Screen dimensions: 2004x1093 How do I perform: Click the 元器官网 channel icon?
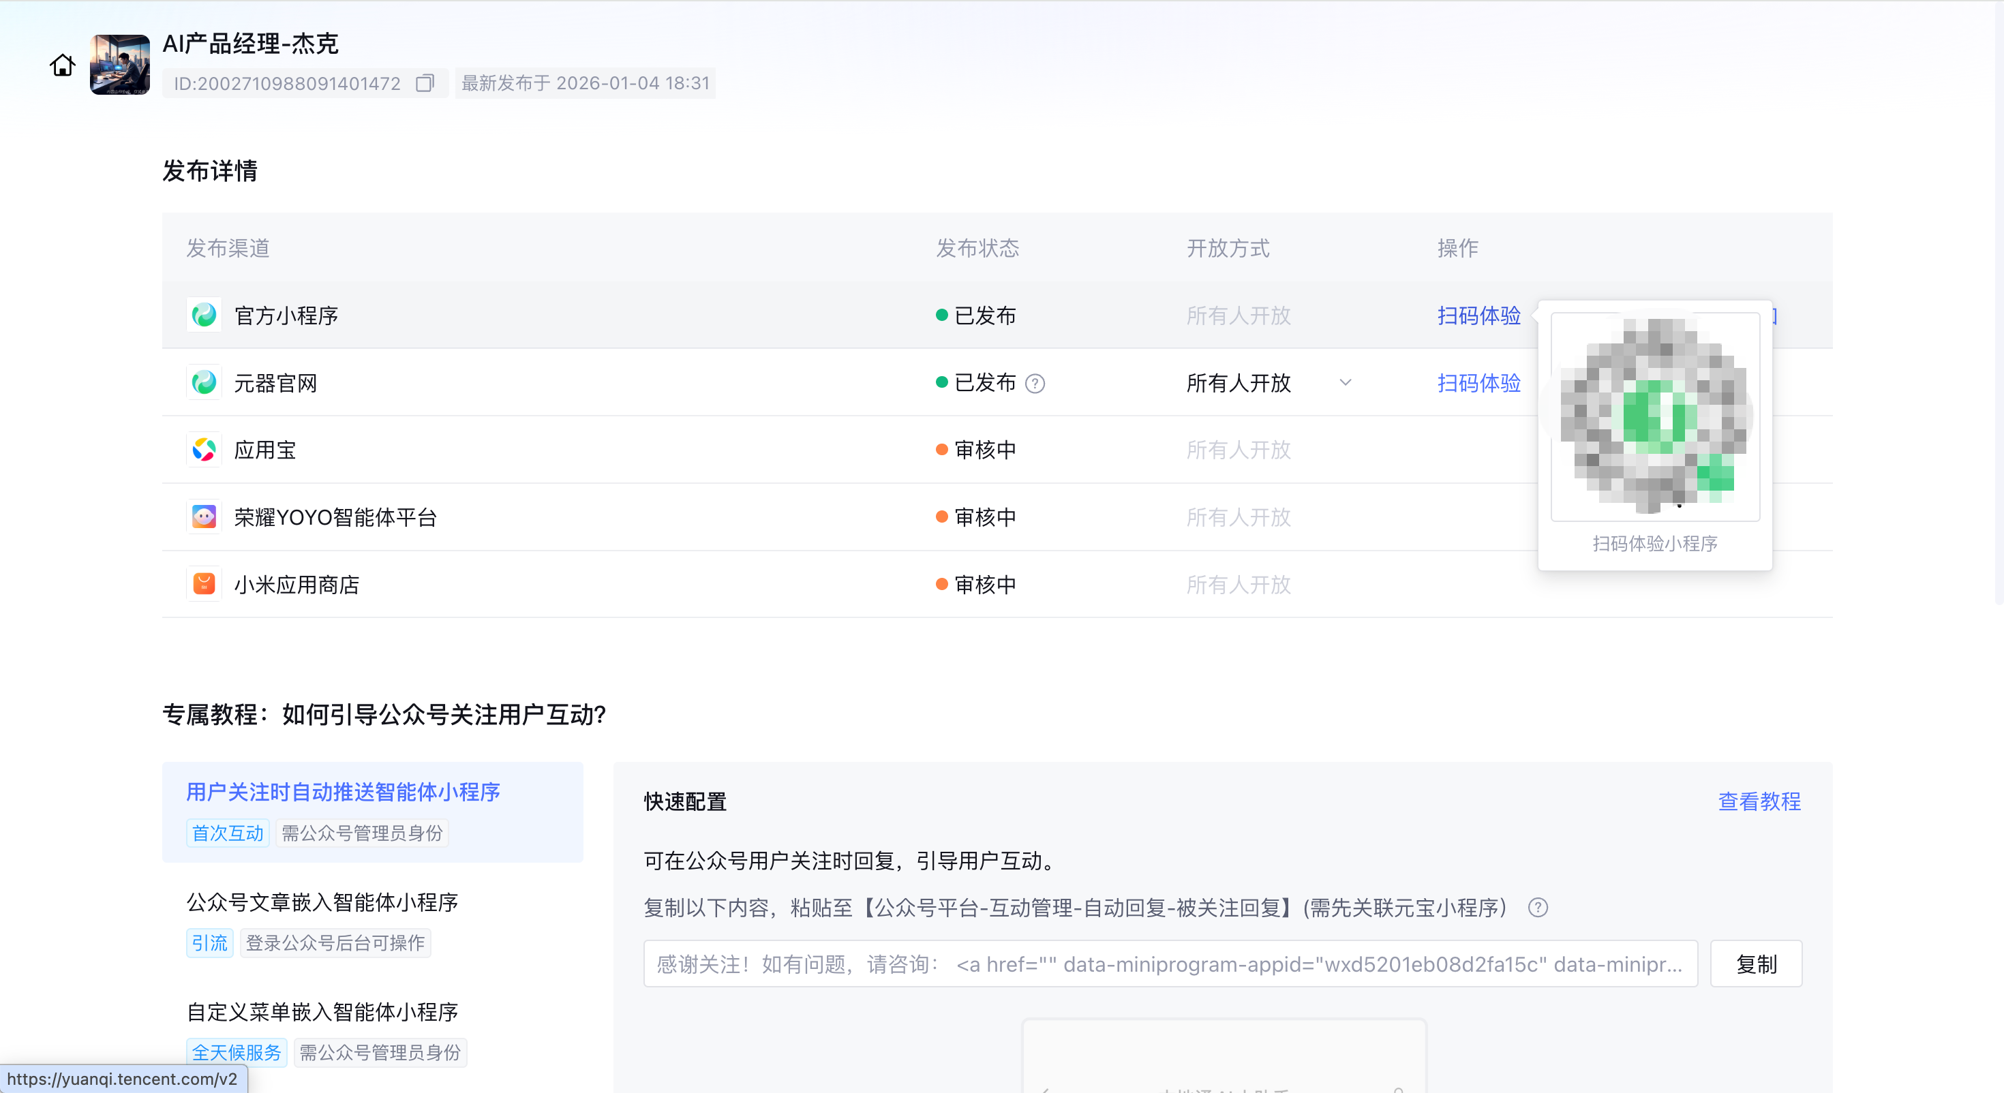tap(204, 383)
